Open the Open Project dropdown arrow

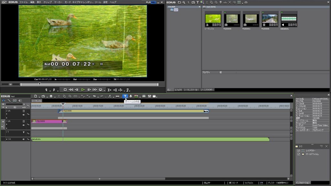(47, 97)
